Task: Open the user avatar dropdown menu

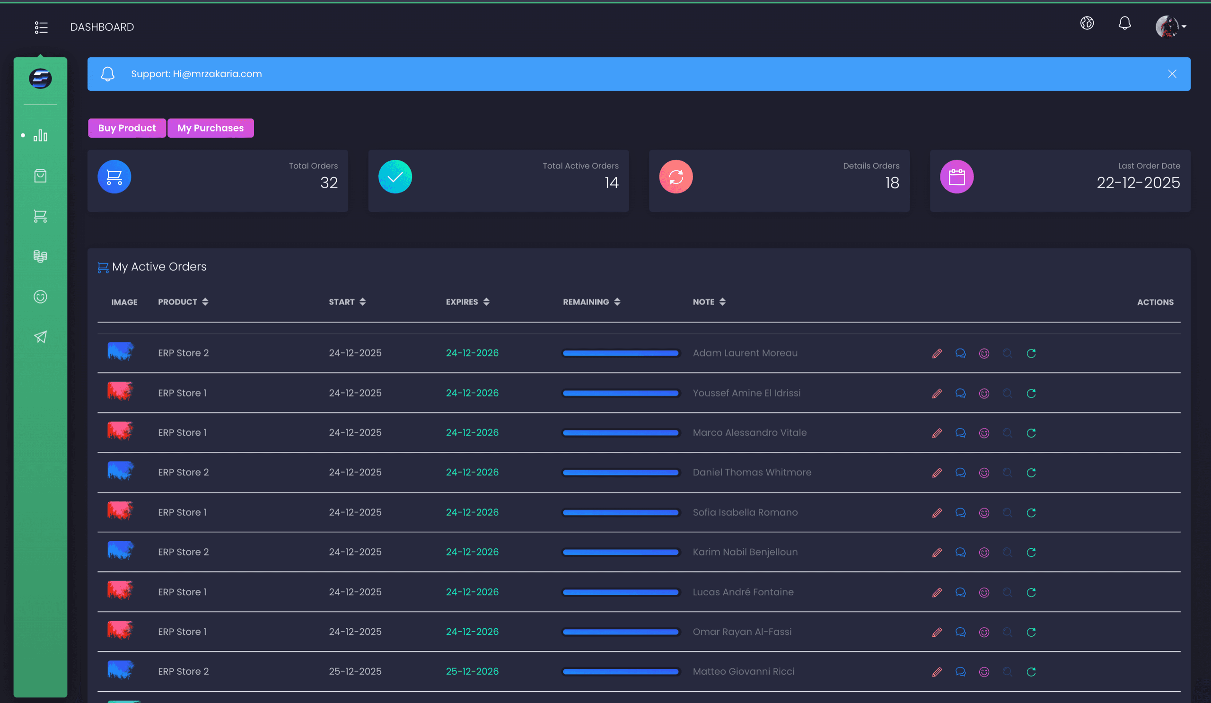Action: (1171, 26)
